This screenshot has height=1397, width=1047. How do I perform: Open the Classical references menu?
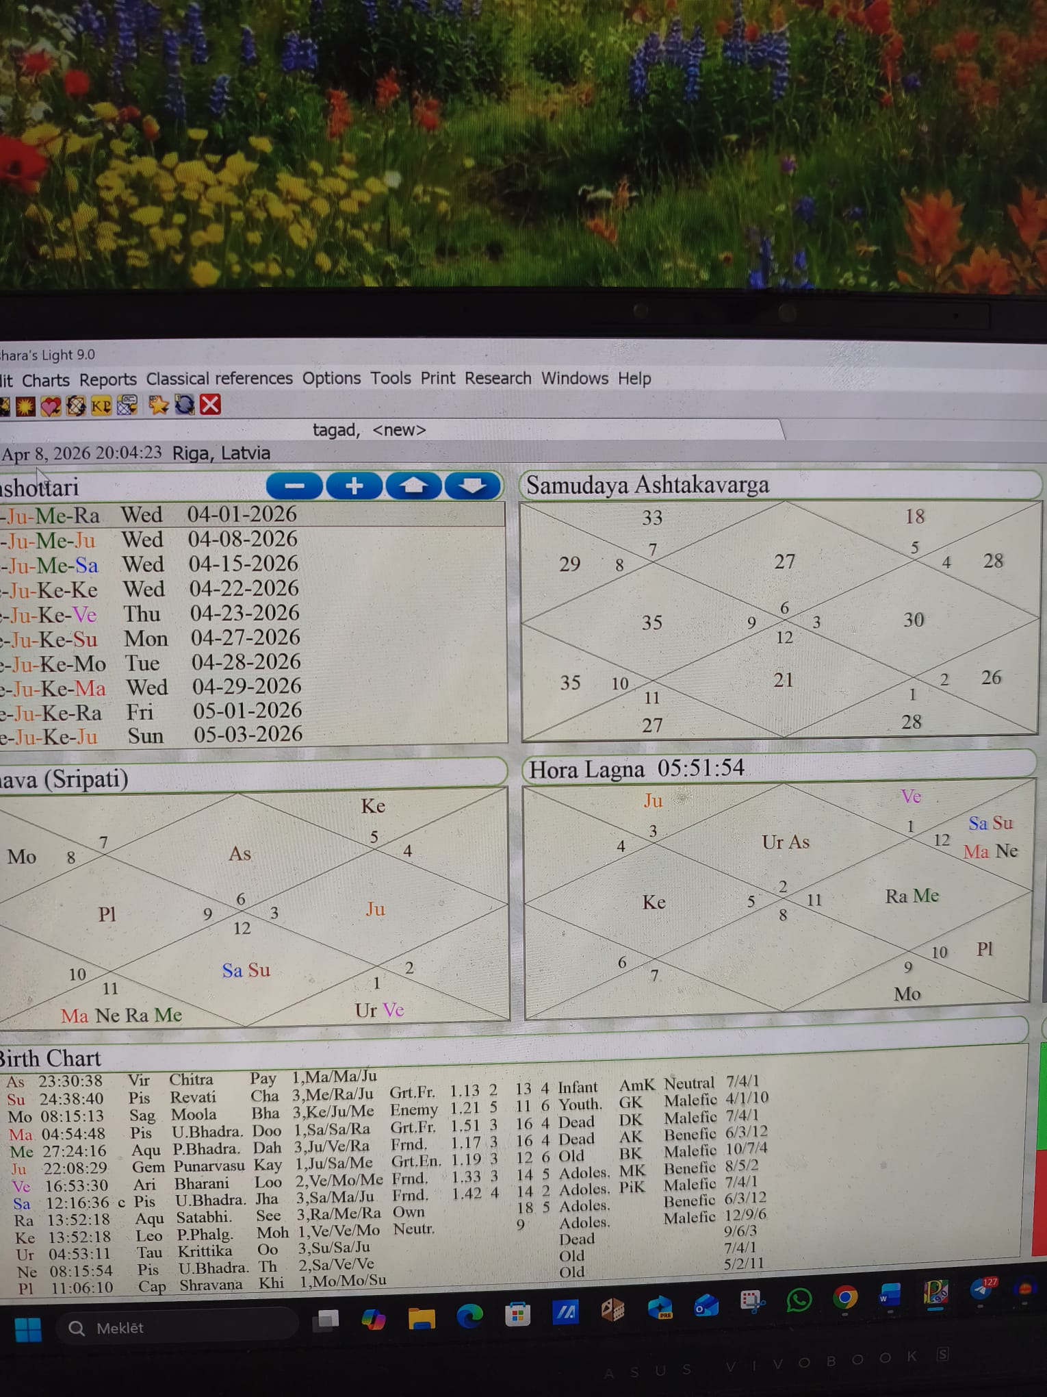(x=219, y=379)
